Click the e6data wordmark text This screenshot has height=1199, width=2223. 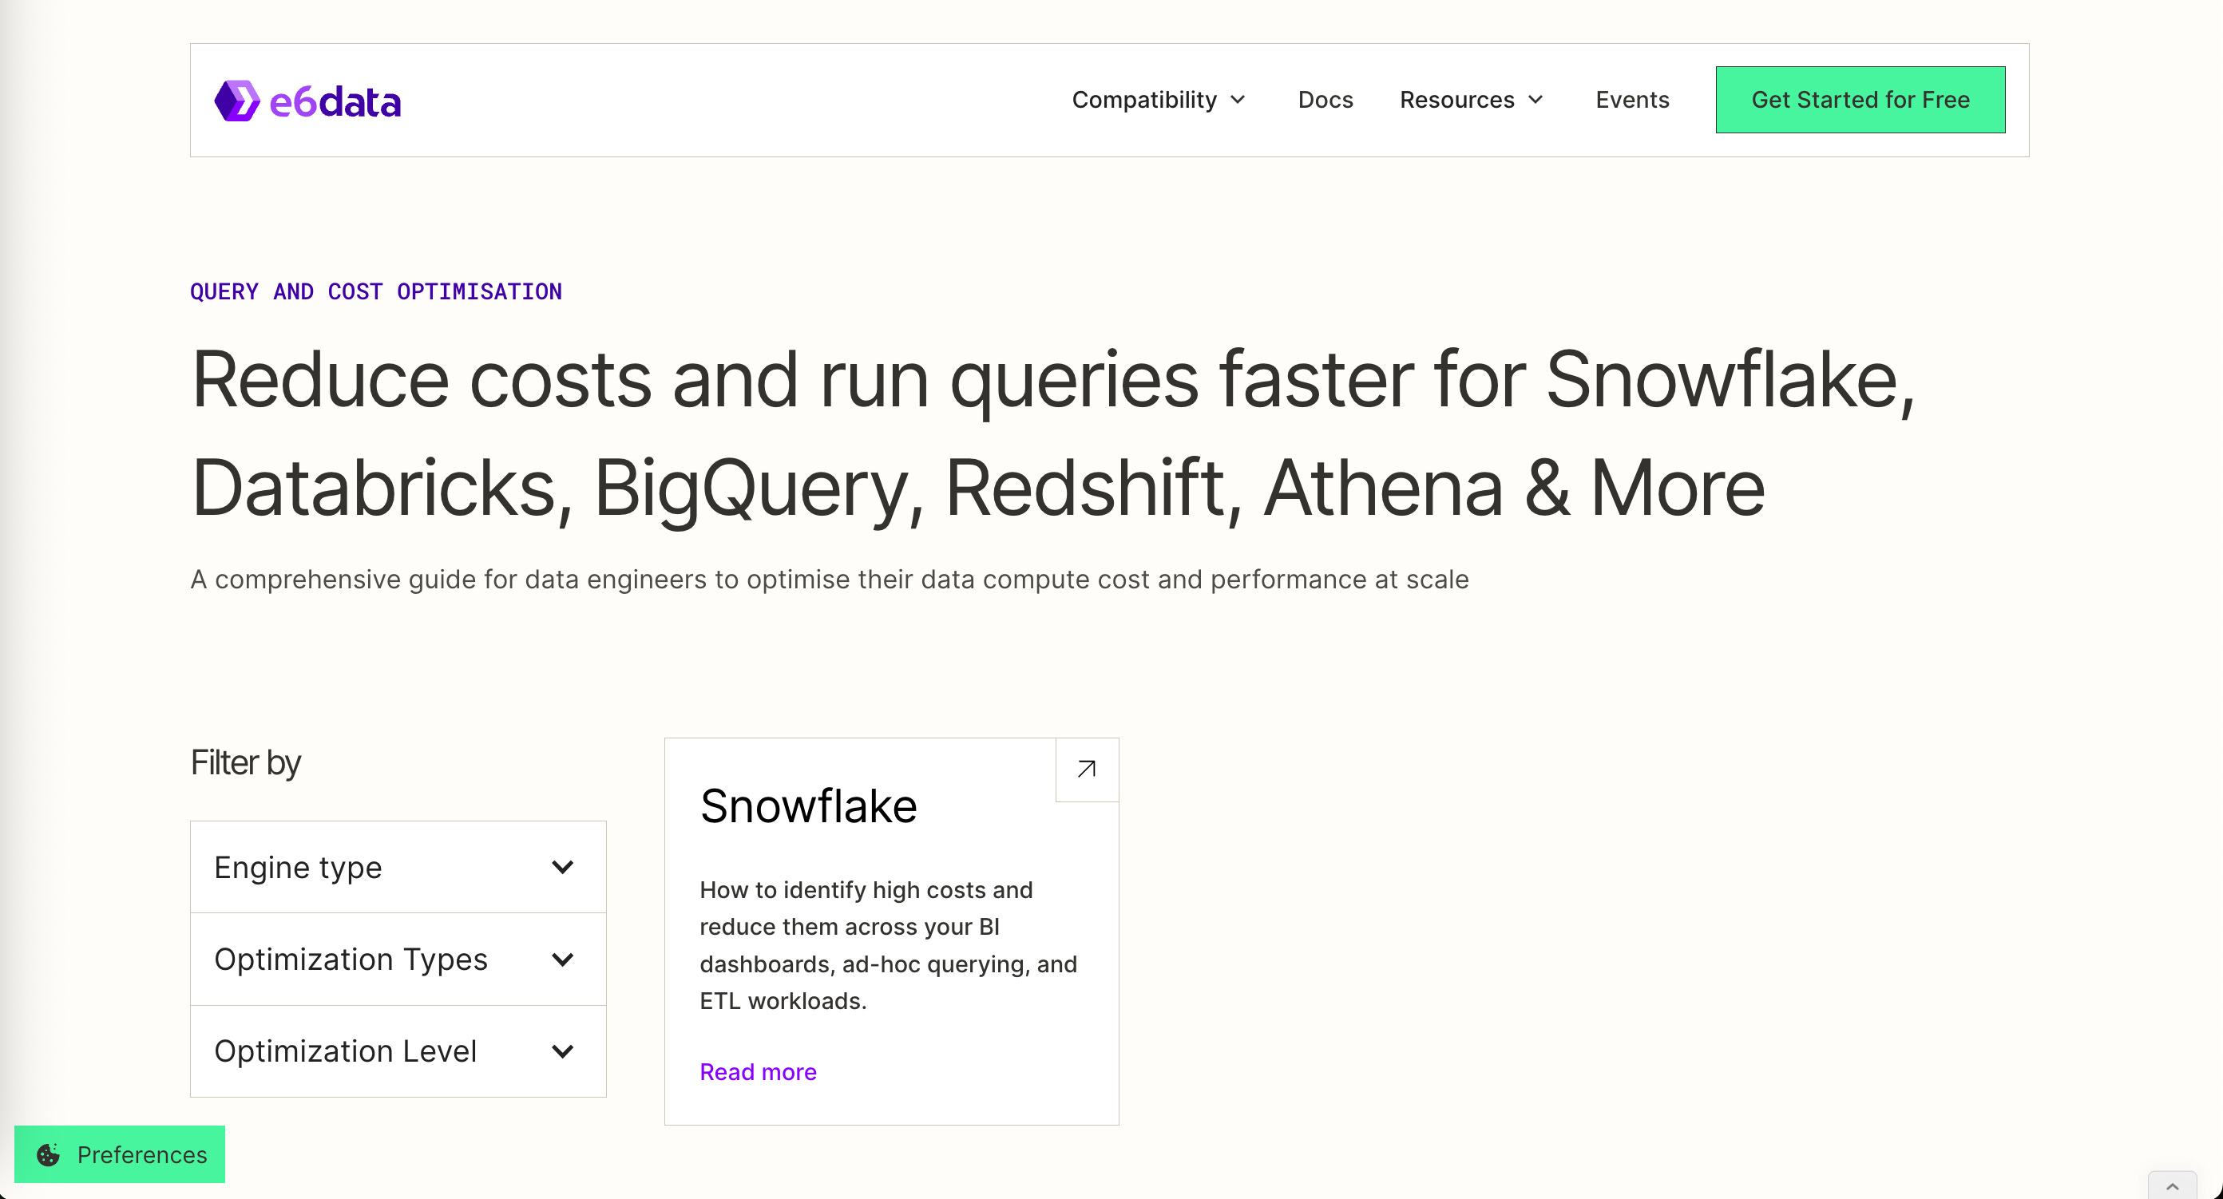pyautogui.click(x=335, y=102)
